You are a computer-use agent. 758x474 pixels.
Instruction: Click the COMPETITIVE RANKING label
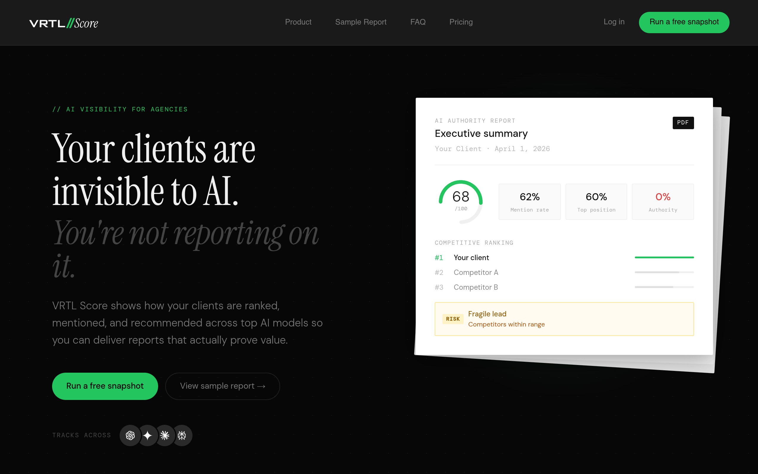(x=474, y=243)
